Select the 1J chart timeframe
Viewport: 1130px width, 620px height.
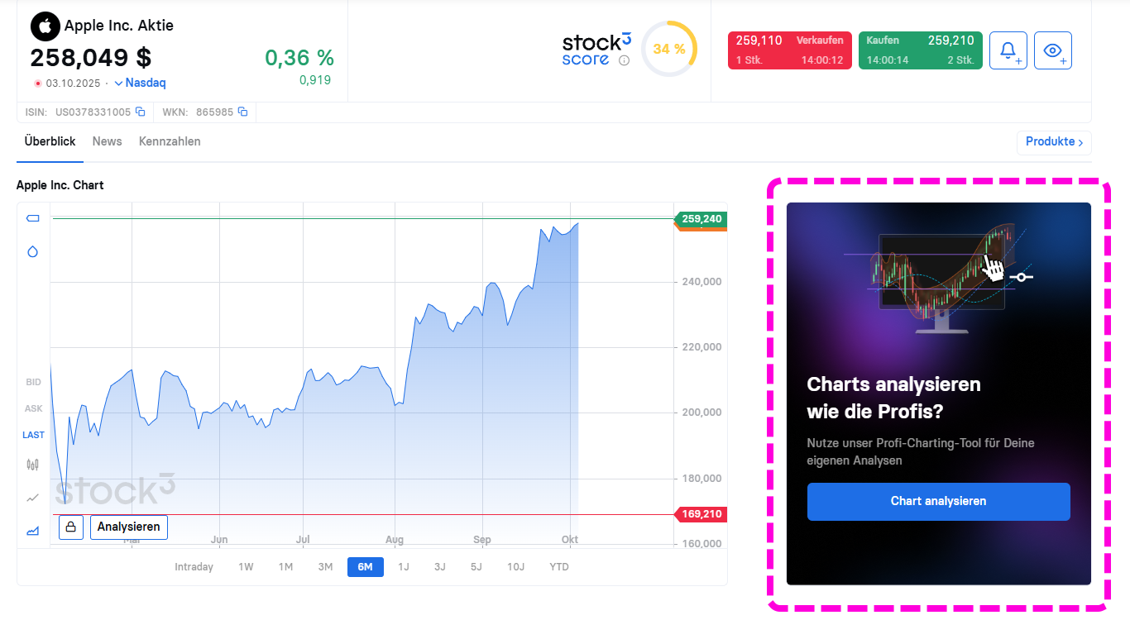404,567
